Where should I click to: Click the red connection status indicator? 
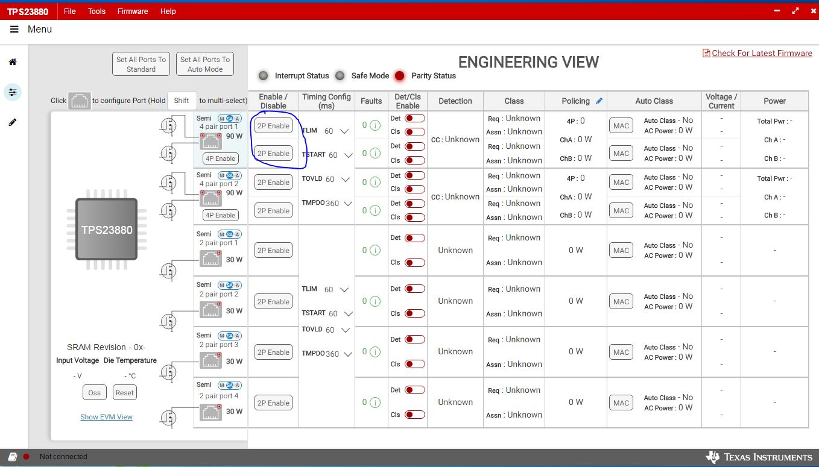tap(27, 457)
